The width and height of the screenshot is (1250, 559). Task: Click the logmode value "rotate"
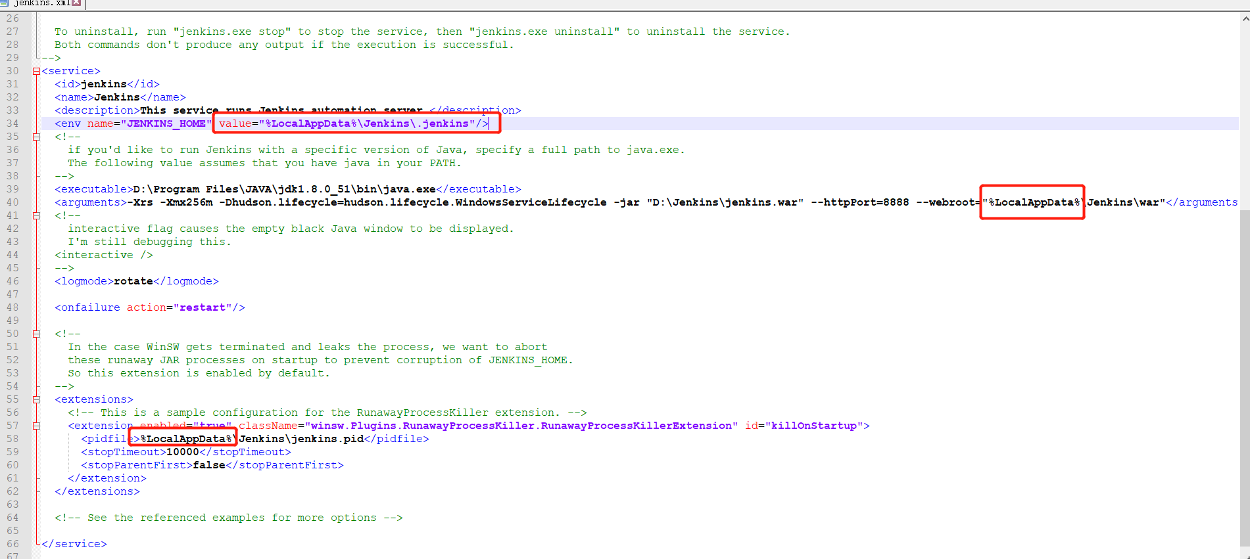tap(133, 281)
